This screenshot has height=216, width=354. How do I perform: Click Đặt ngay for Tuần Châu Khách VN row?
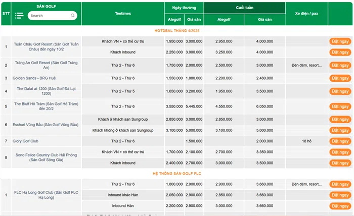pos(340,41)
